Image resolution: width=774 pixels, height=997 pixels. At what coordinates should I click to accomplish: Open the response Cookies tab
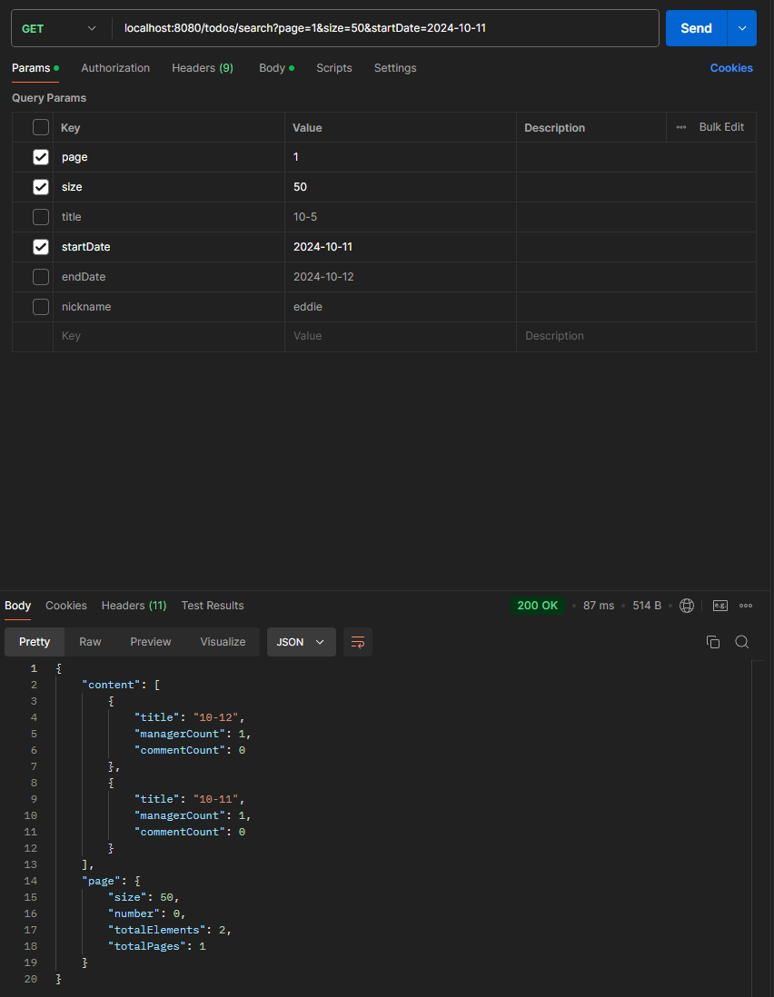coord(66,606)
